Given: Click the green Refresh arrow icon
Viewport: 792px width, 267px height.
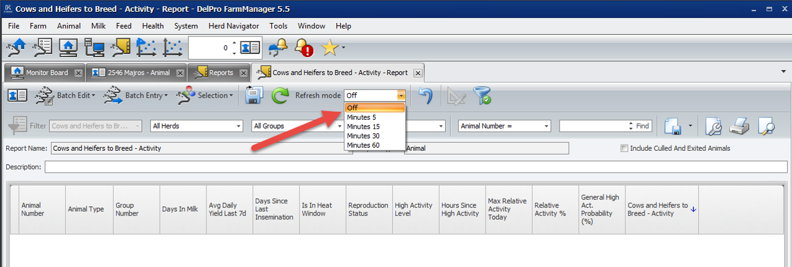Looking at the screenshot, I should tap(280, 96).
